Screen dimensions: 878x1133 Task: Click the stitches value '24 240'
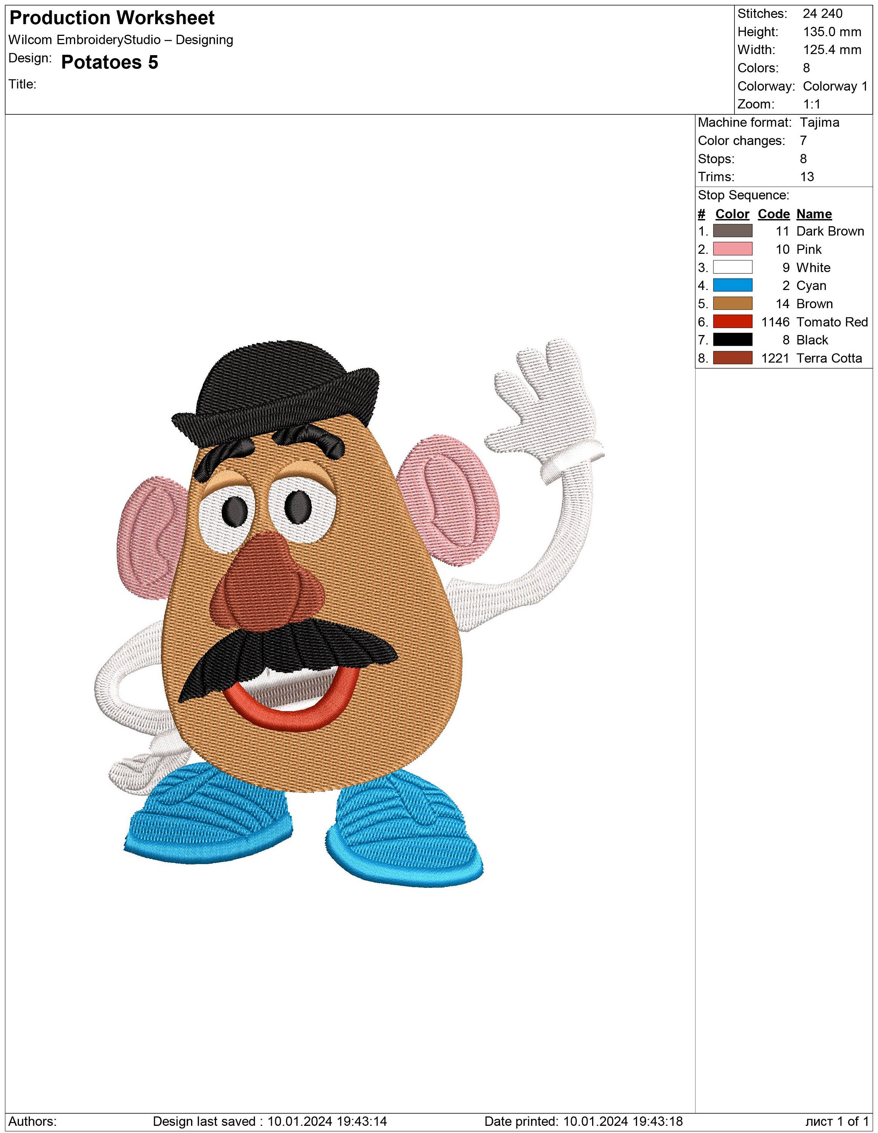(x=822, y=14)
